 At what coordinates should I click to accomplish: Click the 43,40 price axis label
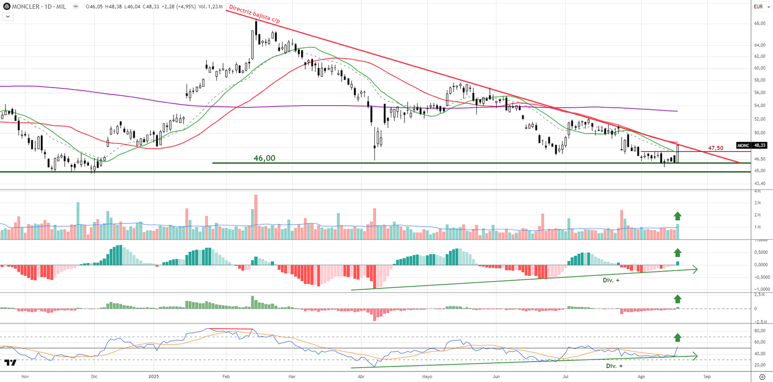coord(760,183)
